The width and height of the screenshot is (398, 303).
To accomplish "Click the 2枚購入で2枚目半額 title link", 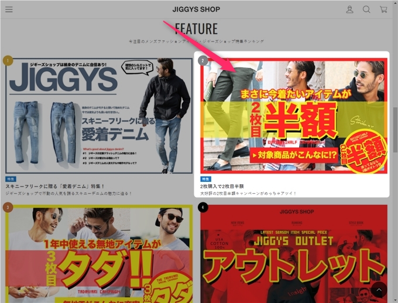I will 222,186.
